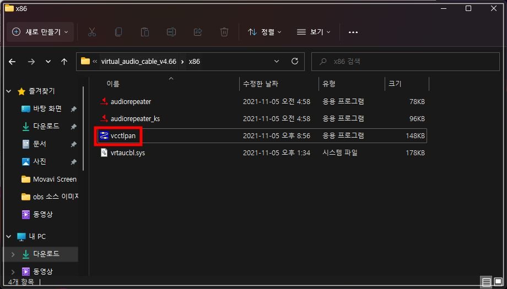This screenshot has width=507, height=289.
Task: Unpin 문서 with its pin icon
Action: [74, 144]
